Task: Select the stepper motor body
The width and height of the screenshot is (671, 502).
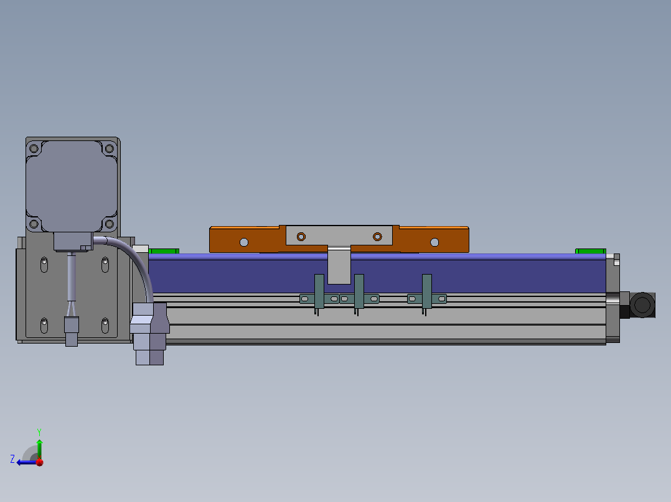Action: tap(72, 186)
